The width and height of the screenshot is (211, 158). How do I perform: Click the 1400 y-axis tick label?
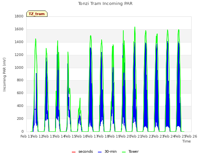[x=19, y=42]
